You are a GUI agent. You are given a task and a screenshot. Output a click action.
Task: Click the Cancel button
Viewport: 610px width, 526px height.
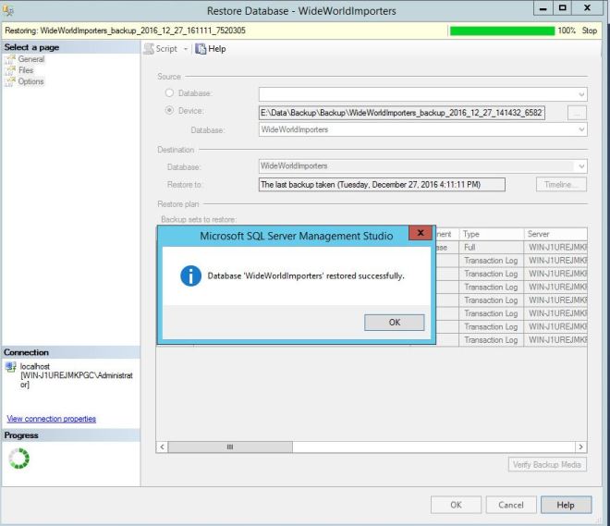(x=511, y=505)
